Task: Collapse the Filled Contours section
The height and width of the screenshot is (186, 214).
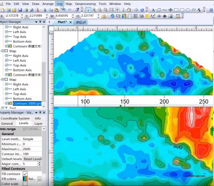Action: pyautogui.click(x=13, y=169)
